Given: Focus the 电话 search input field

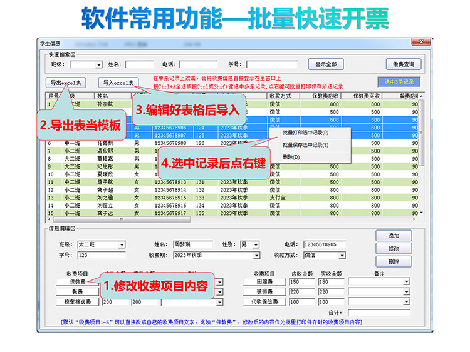Looking at the screenshot, I should tap(198, 64).
